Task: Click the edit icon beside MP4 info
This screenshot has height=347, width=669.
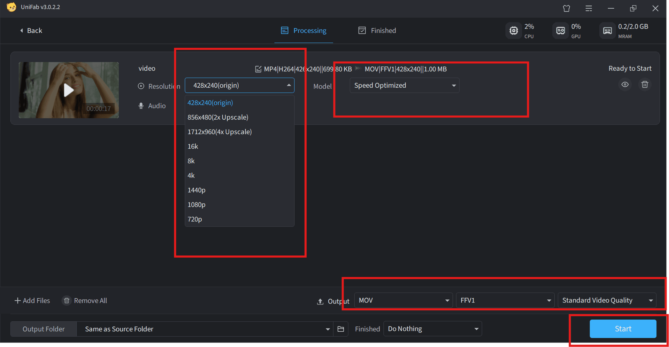Action: pyautogui.click(x=258, y=69)
